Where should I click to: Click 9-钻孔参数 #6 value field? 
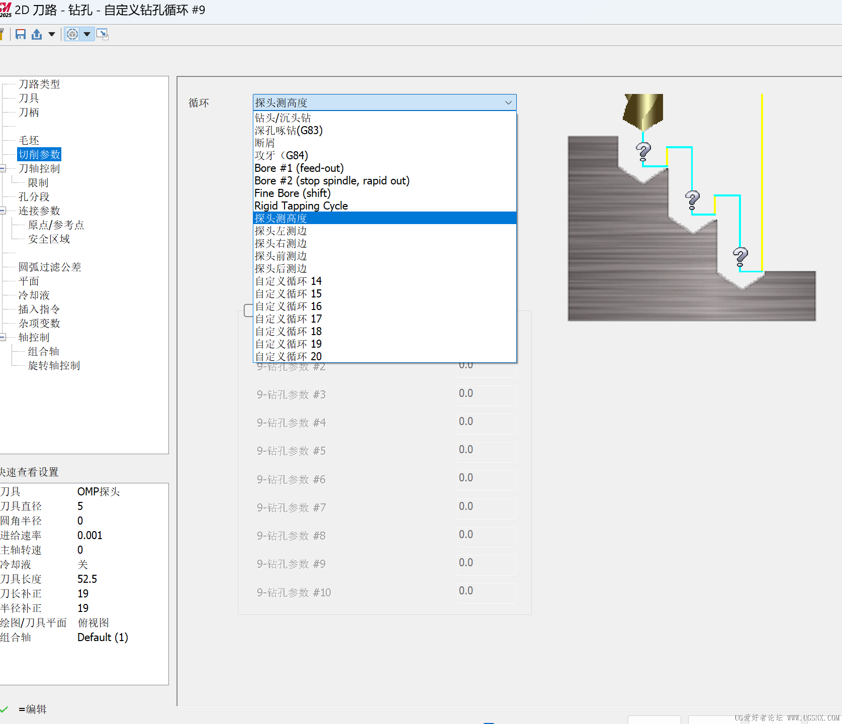click(486, 480)
